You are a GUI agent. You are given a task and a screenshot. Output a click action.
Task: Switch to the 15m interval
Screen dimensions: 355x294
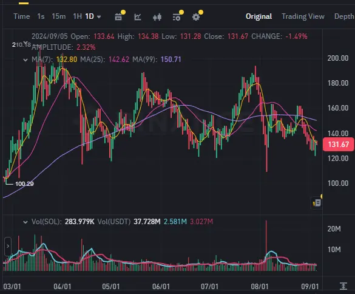(59, 16)
